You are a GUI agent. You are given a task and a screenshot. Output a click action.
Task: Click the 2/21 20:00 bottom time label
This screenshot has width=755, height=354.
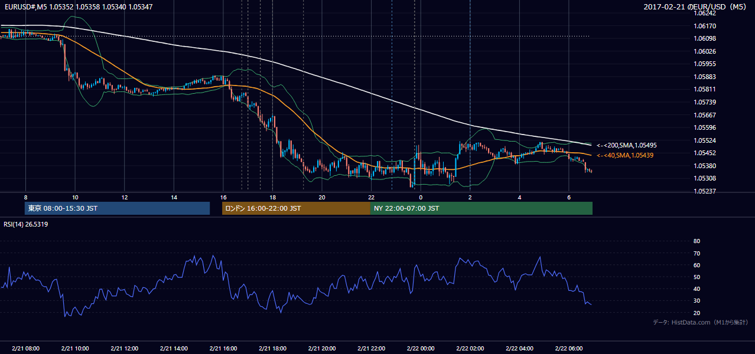pyautogui.click(x=321, y=349)
